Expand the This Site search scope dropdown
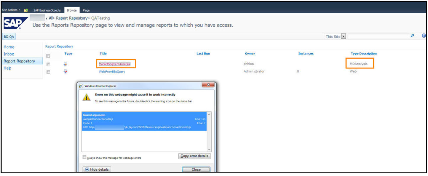 (x=344, y=37)
